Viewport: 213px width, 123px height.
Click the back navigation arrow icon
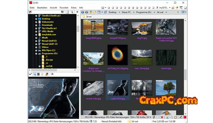coord(83,12)
